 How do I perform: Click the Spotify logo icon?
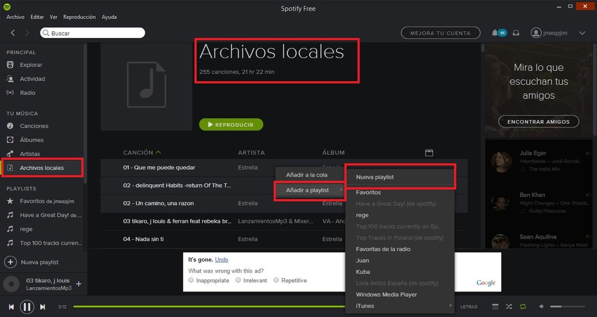(7, 7)
